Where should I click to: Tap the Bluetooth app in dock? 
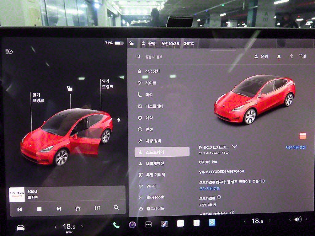click(x=212, y=223)
